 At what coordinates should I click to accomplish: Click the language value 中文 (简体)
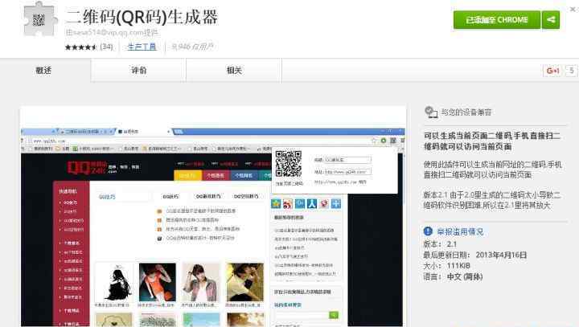coord(465,276)
